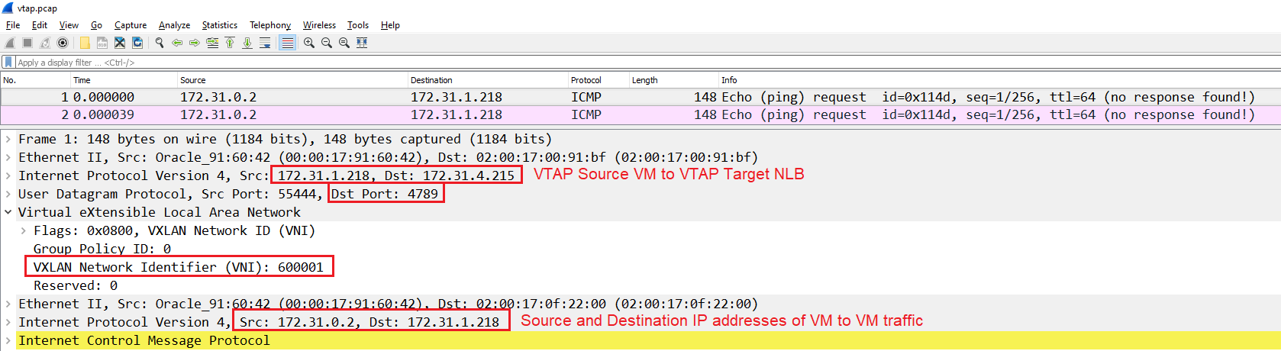
Task: Sort by the Time column header
Action: point(124,80)
